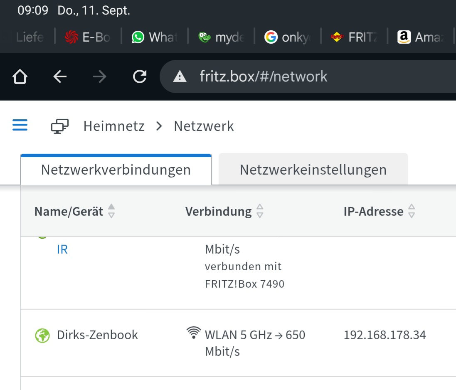Sort the table by IP-Adresse column
This screenshot has height=390, width=456.
[412, 212]
